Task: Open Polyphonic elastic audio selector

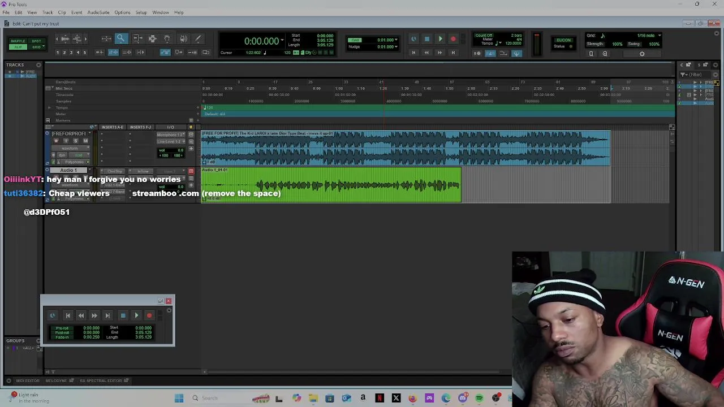Action: (x=75, y=162)
